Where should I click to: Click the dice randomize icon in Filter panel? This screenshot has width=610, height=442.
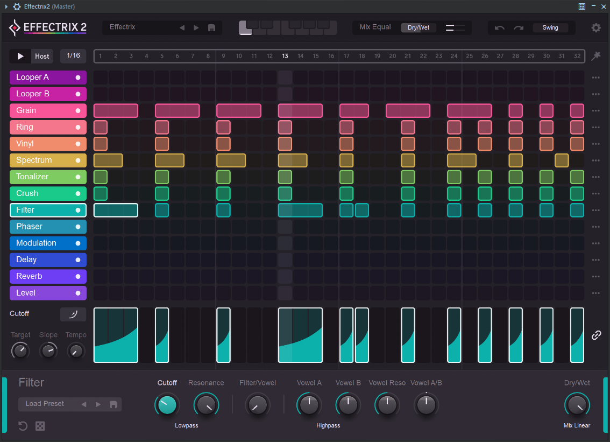[x=40, y=426]
